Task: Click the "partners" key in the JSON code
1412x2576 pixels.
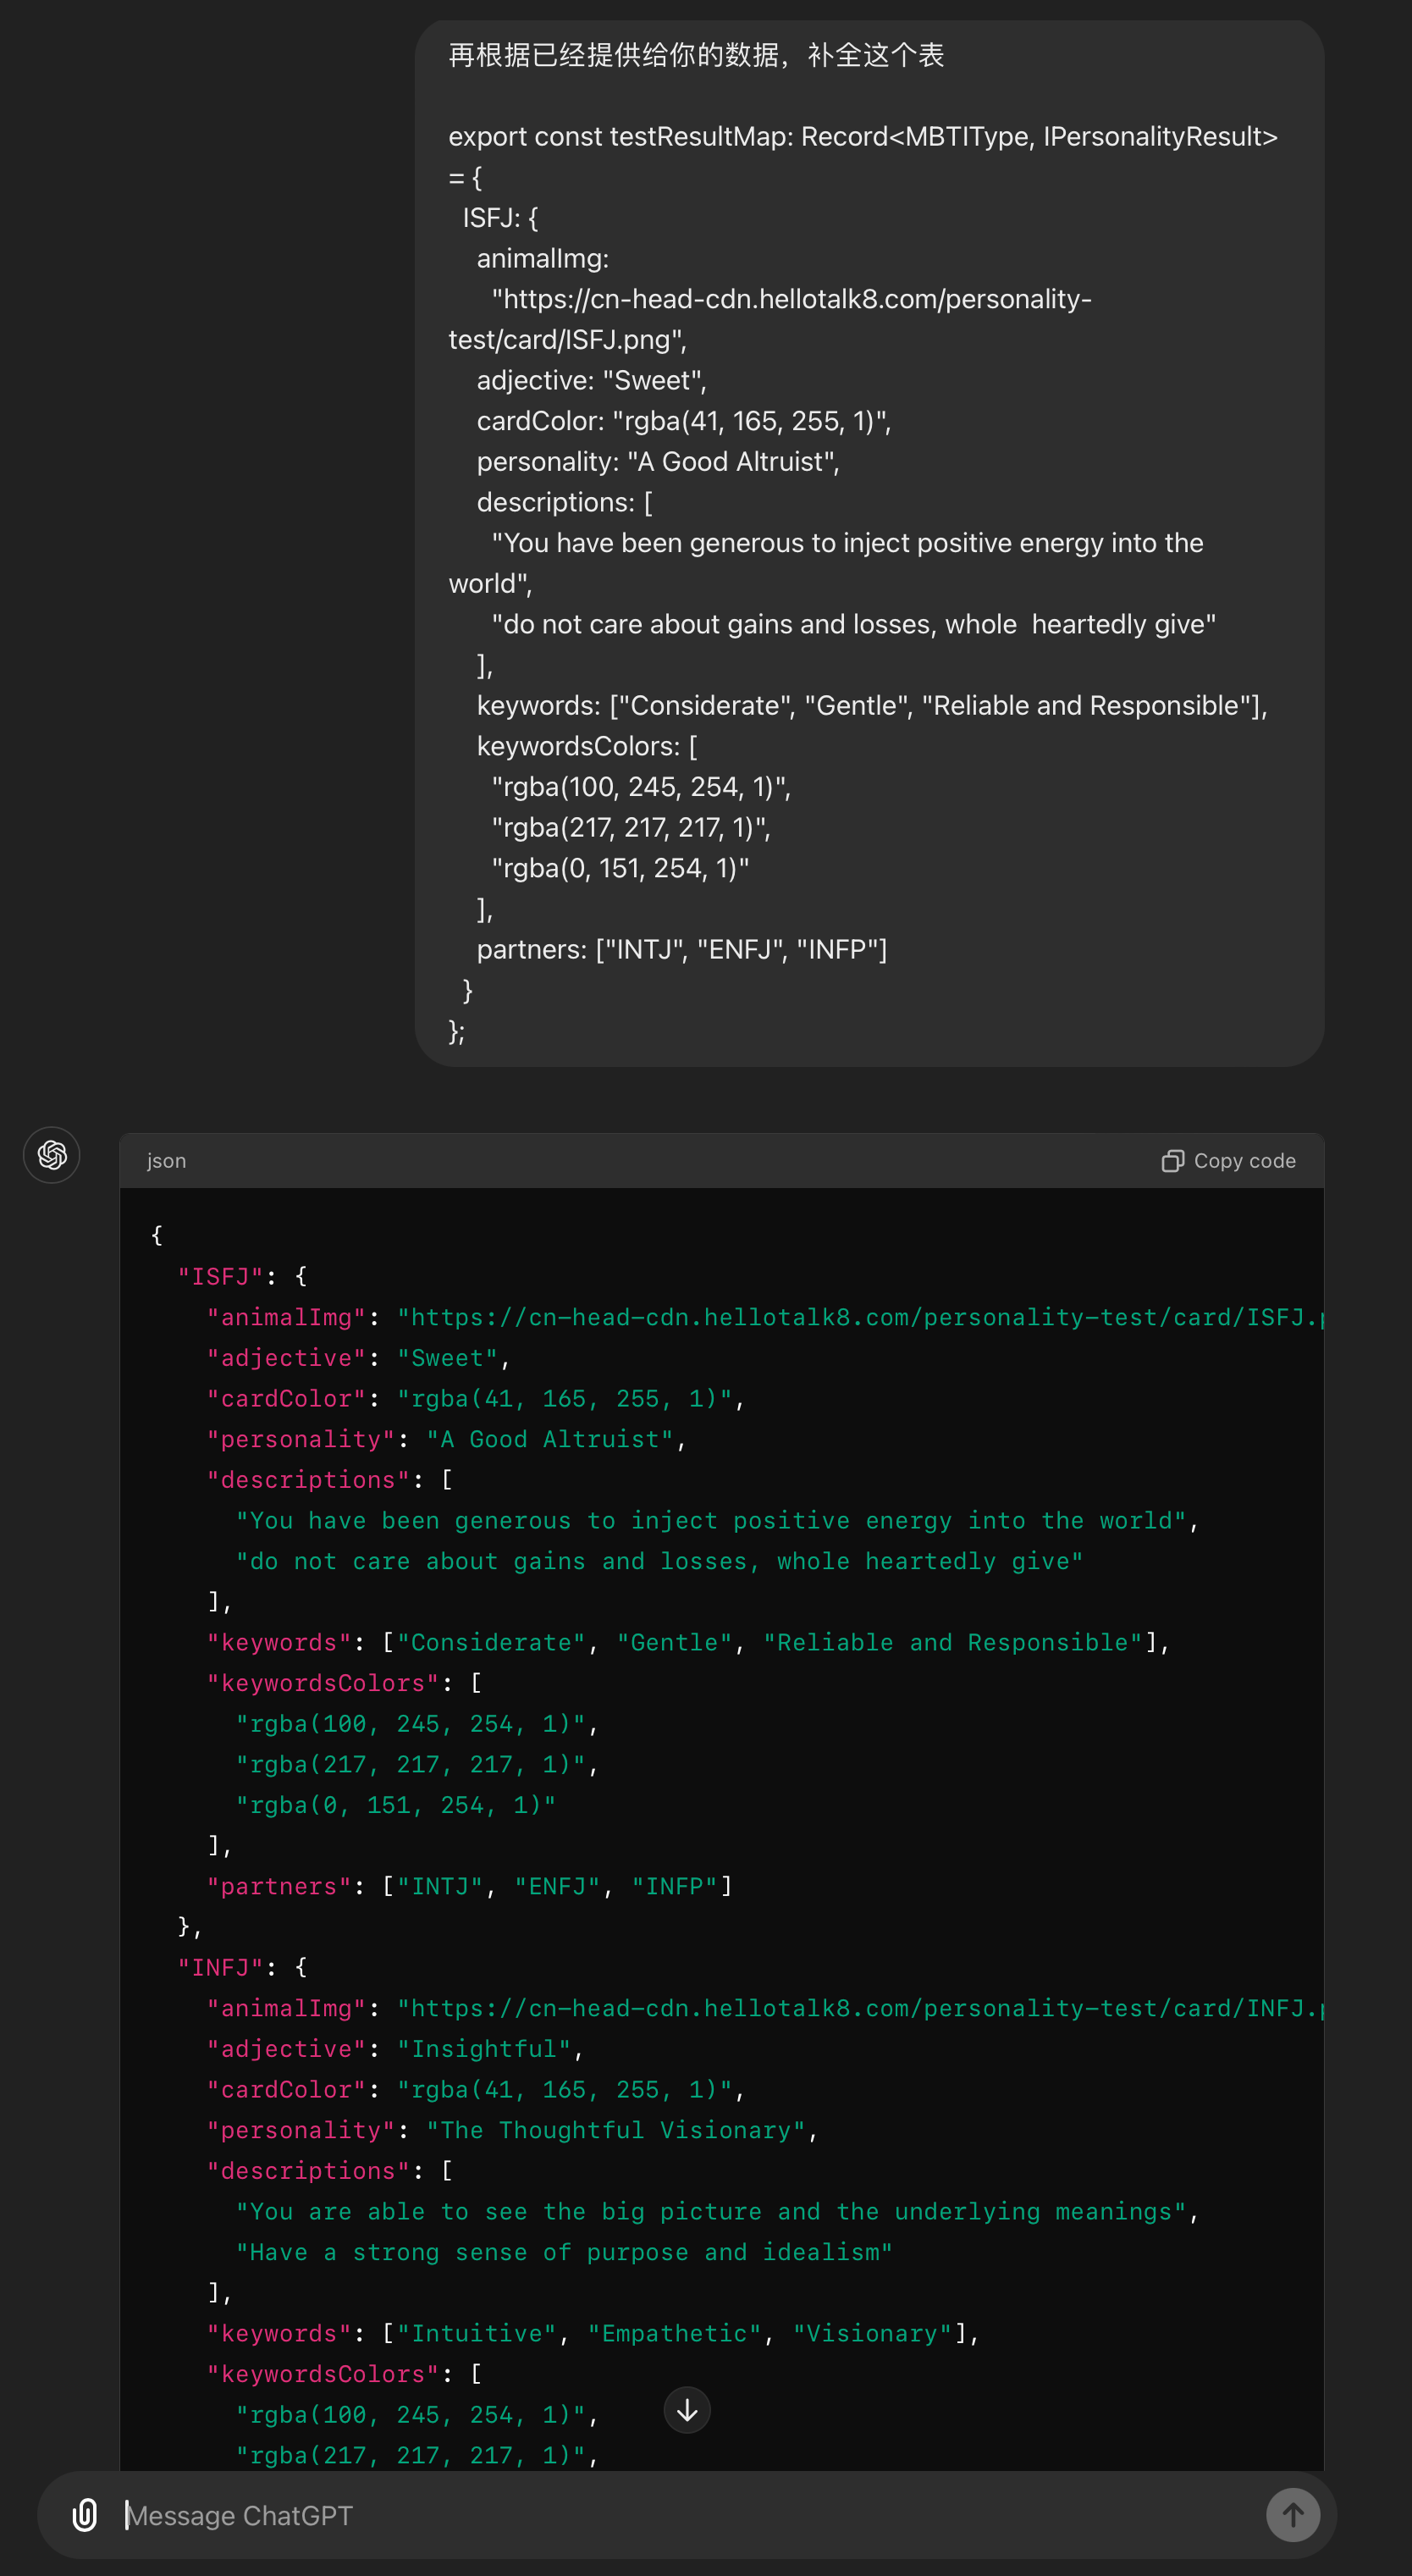Action: click(x=279, y=1886)
